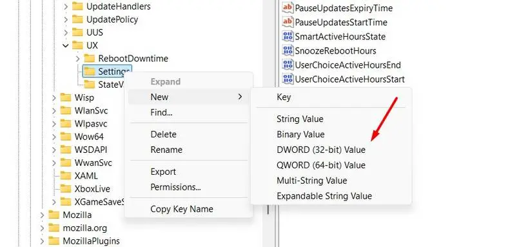The width and height of the screenshot is (532, 247).
Task: Click the UserChoiceActiveHoursStart DWORD icon
Action: (x=288, y=79)
